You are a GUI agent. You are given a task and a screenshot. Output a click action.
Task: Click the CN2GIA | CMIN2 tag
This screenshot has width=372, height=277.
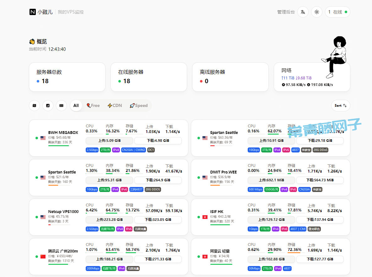click(133, 150)
